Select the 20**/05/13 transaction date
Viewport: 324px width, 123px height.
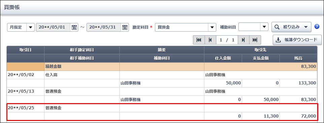click(21, 91)
